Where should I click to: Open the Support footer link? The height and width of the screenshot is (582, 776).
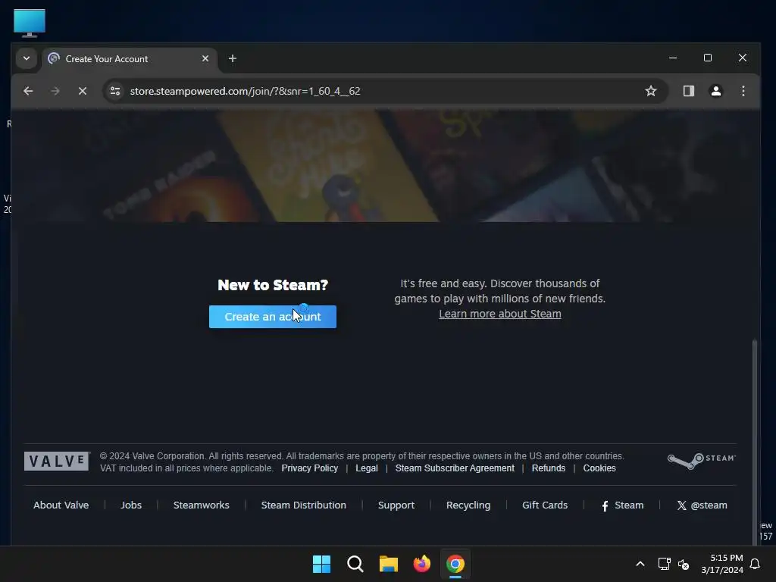point(396,505)
